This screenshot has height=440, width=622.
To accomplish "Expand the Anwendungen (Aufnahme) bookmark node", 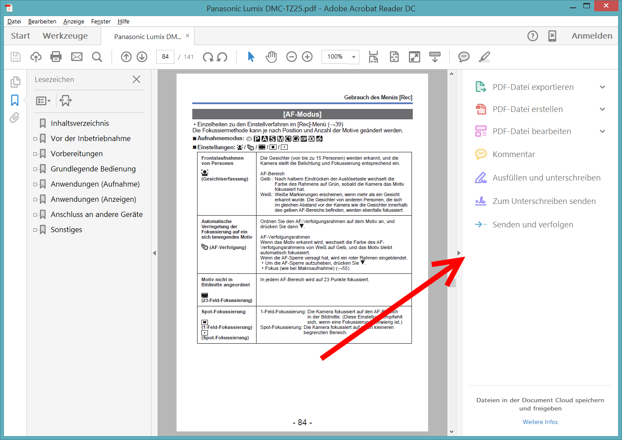I will point(35,184).
